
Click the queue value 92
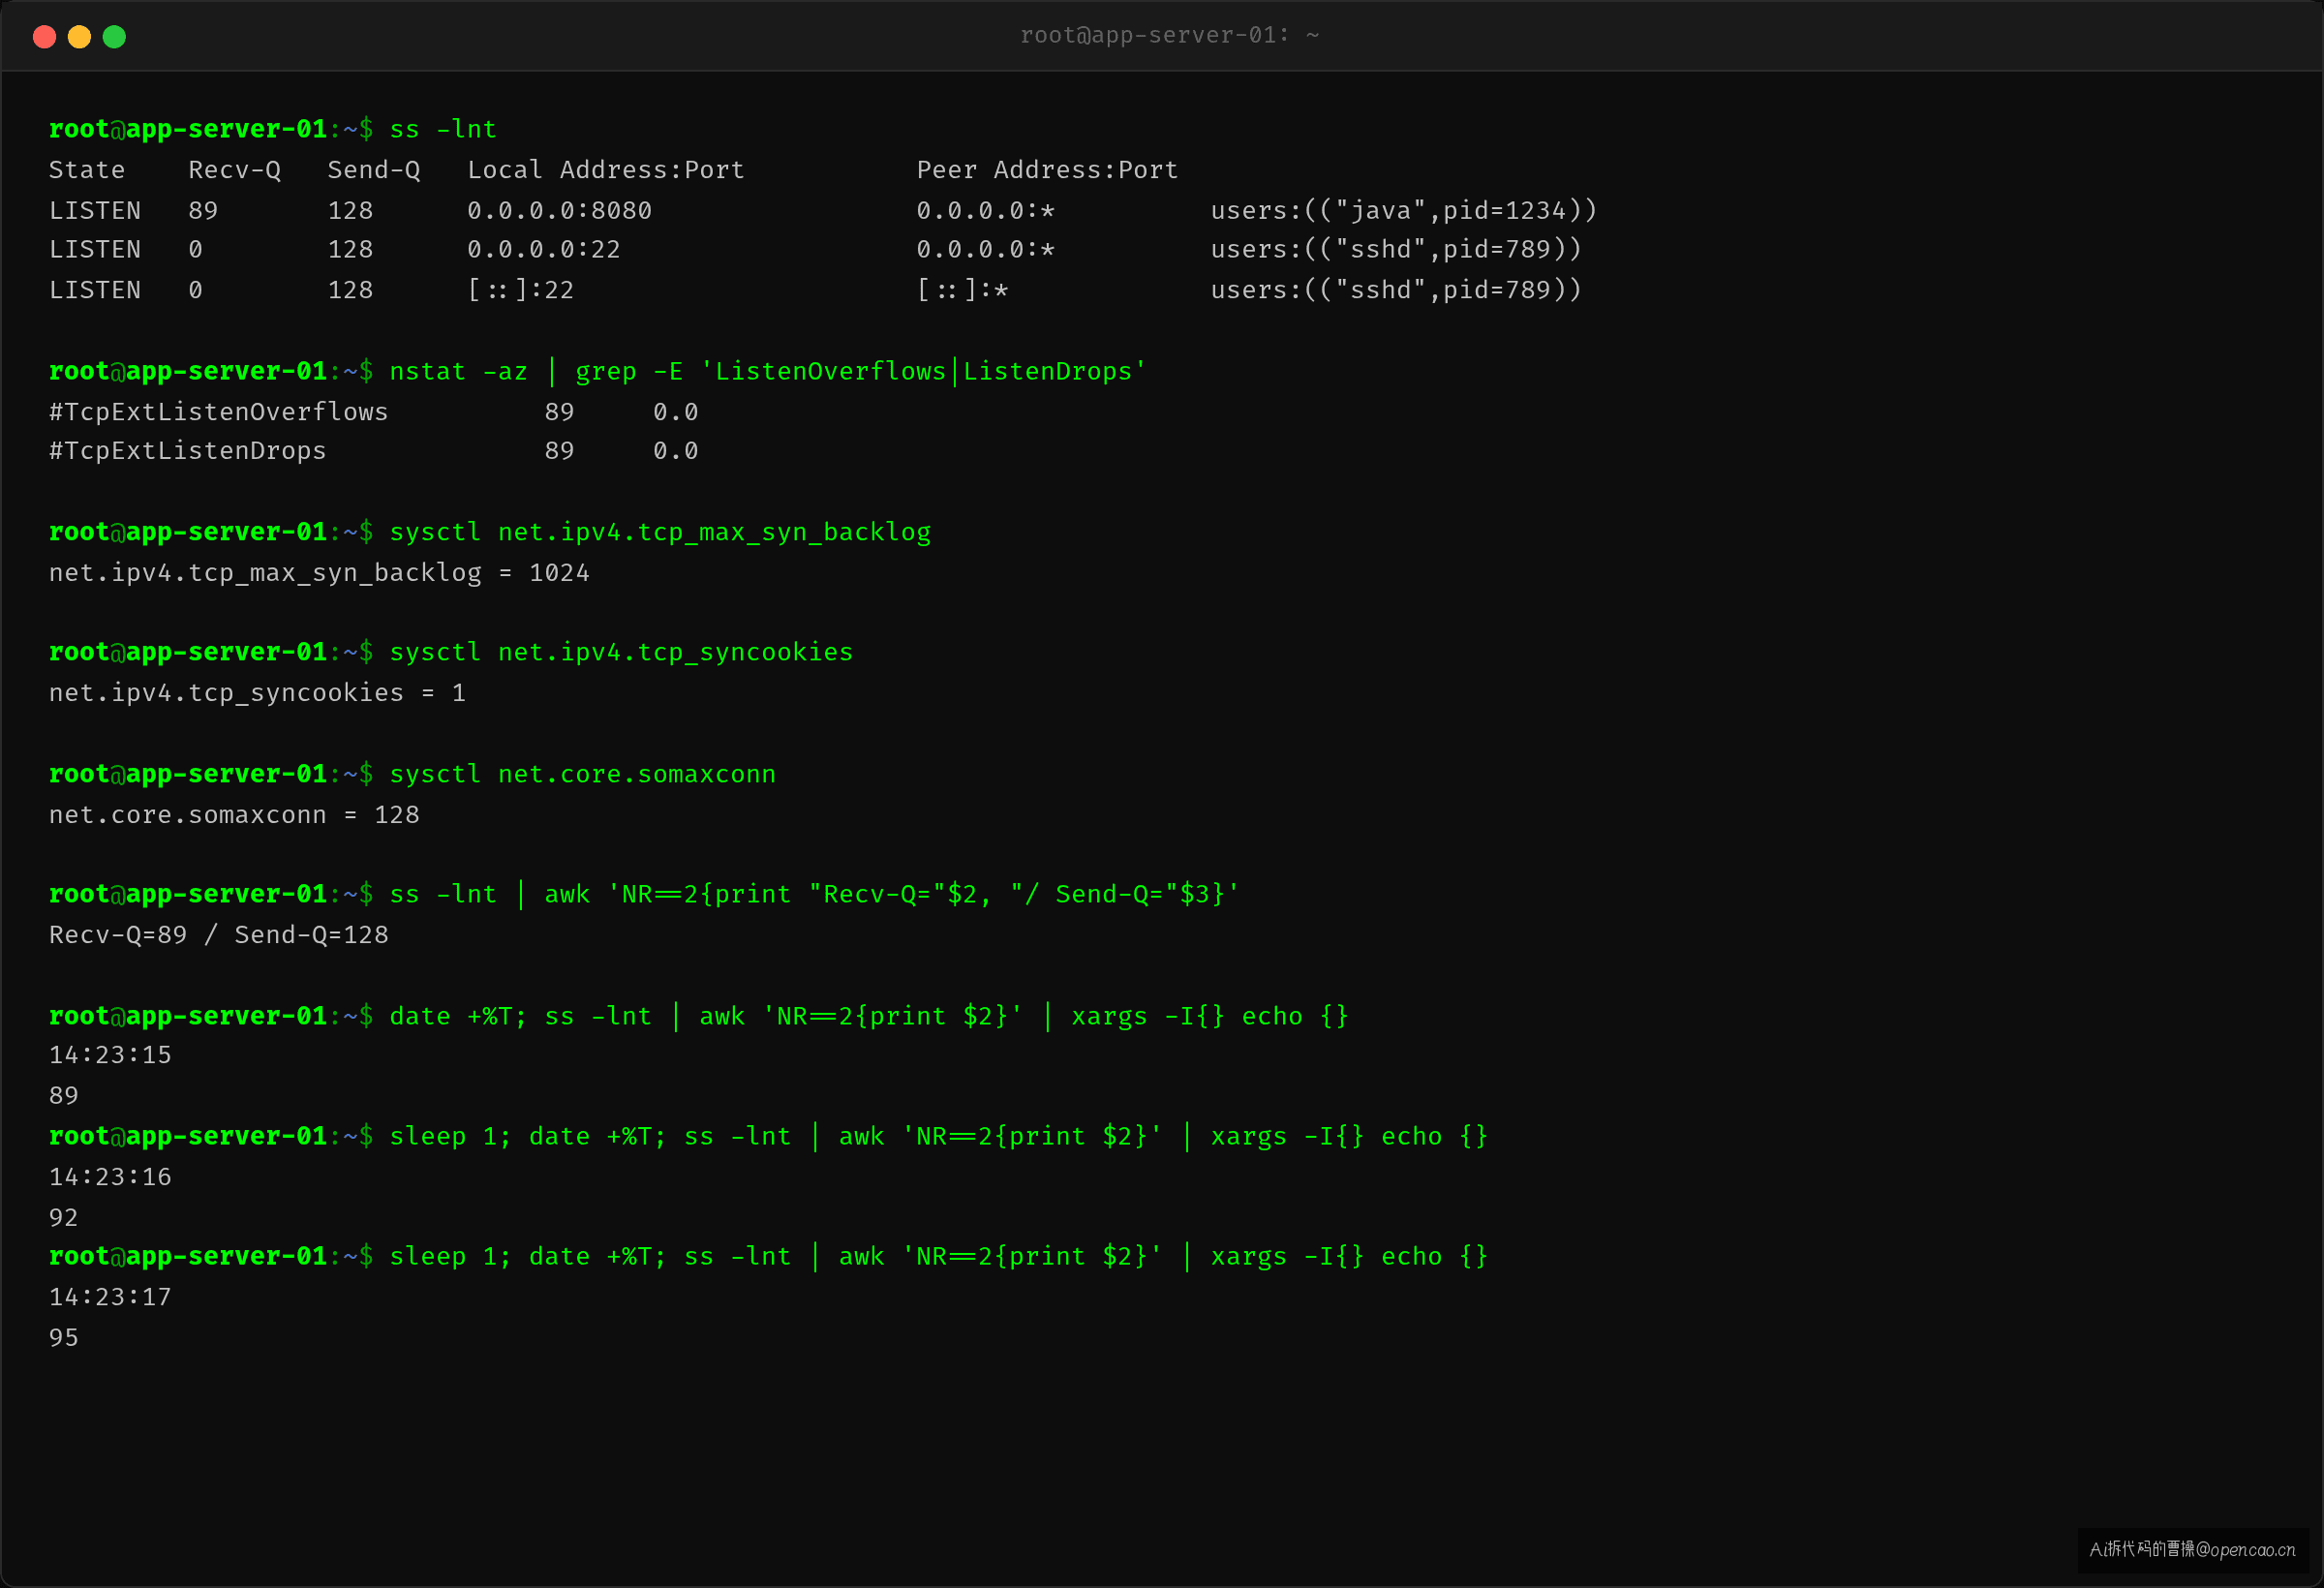64,1218
